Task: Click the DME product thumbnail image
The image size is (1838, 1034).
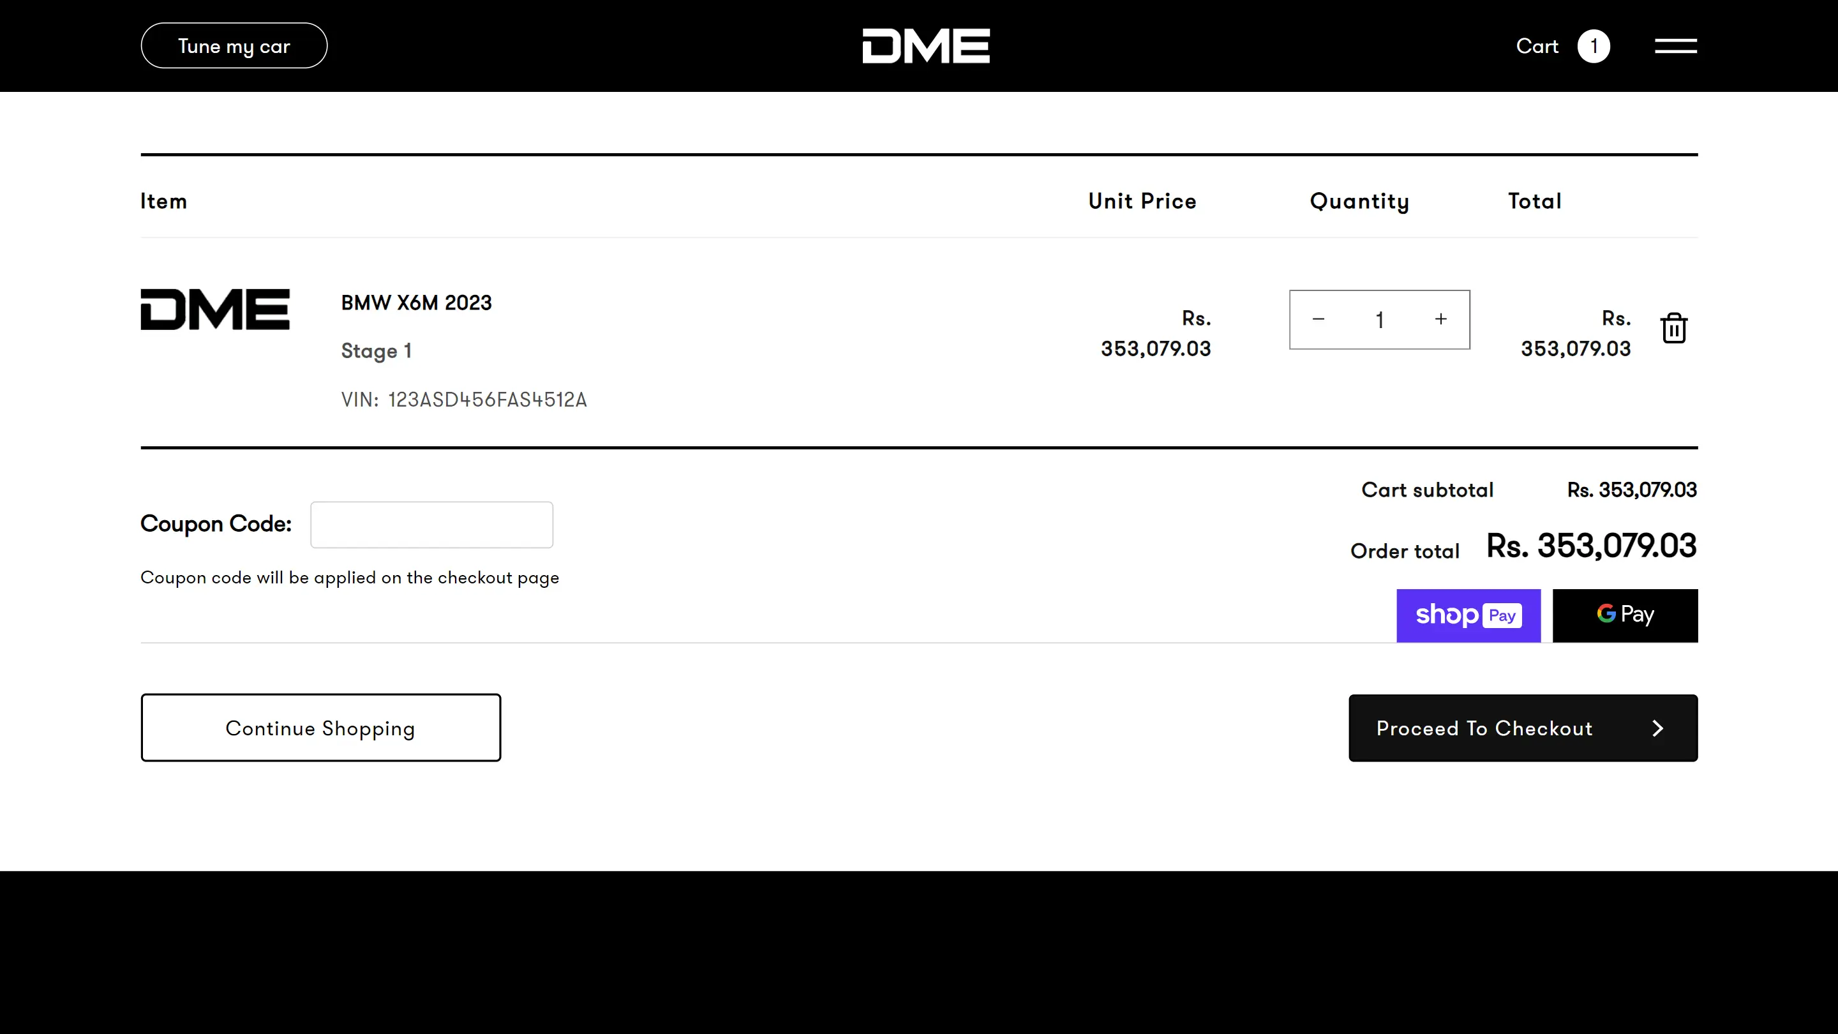Action: point(215,310)
